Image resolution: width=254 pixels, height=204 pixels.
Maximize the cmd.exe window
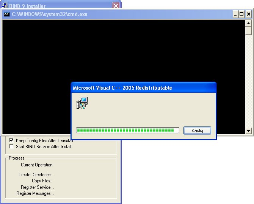coord(241,14)
